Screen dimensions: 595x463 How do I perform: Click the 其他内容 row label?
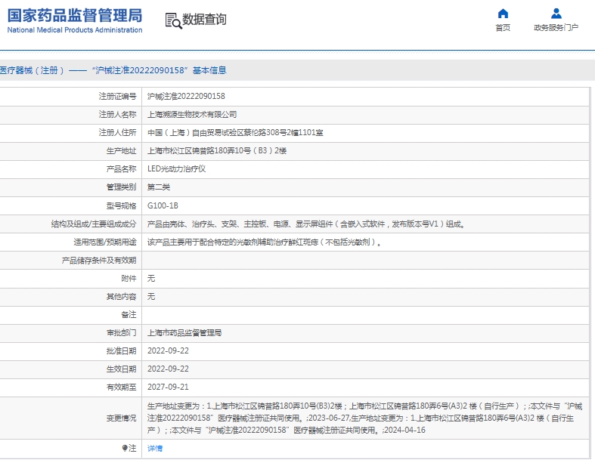pos(122,297)
